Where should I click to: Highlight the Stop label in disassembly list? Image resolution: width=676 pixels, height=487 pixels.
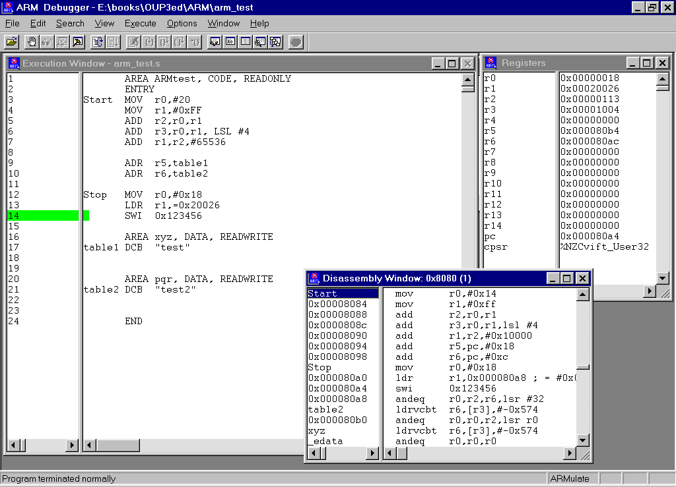(320, 367)
